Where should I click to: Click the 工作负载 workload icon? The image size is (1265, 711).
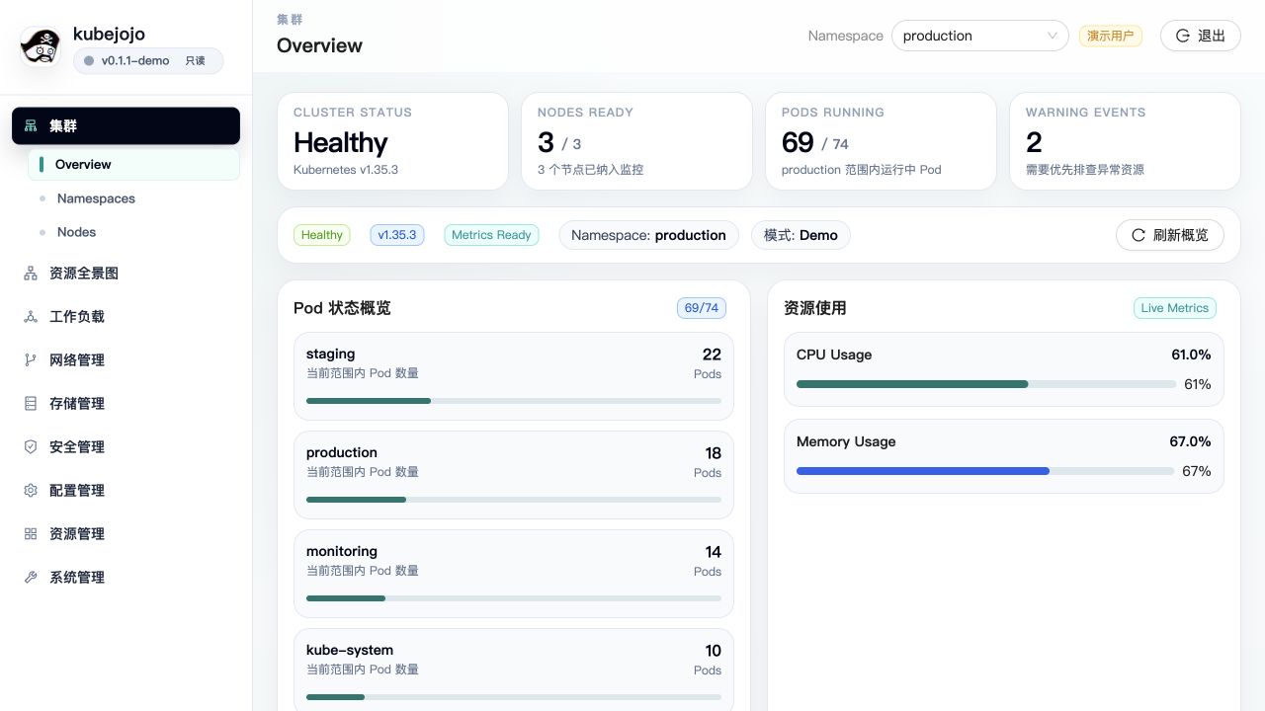coord(31,317)
